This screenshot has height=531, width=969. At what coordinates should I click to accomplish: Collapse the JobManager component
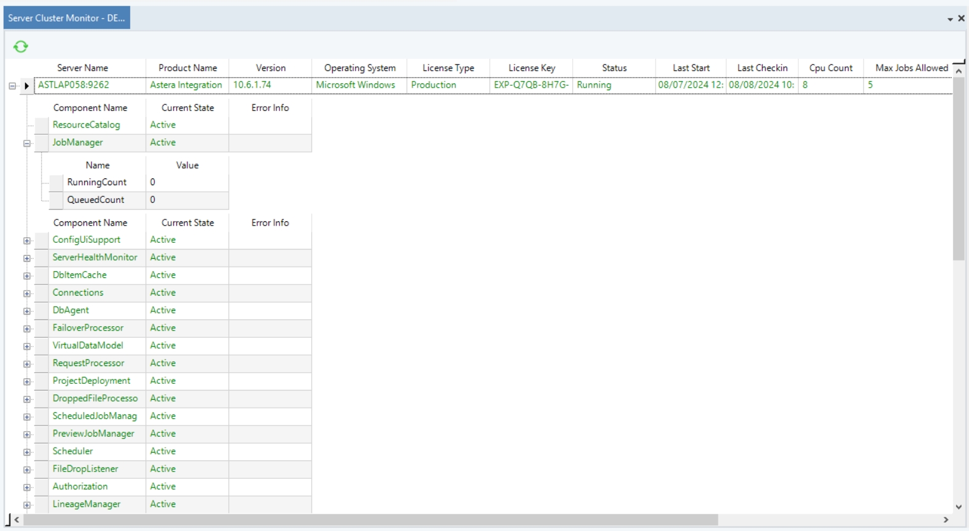click(27, 143)
